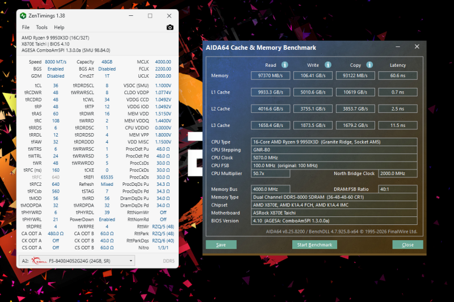
Task: Click VSOC (SMU) value 1.1000V
Action: (163, 86)
